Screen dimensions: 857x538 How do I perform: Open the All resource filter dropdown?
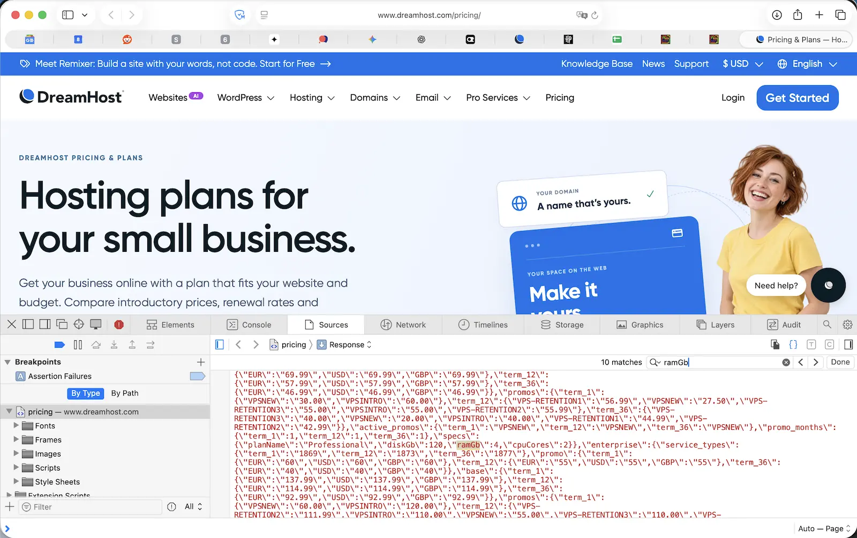coord(193,506)
